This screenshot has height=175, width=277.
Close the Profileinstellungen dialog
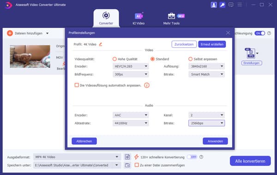[x=228, y=33]
